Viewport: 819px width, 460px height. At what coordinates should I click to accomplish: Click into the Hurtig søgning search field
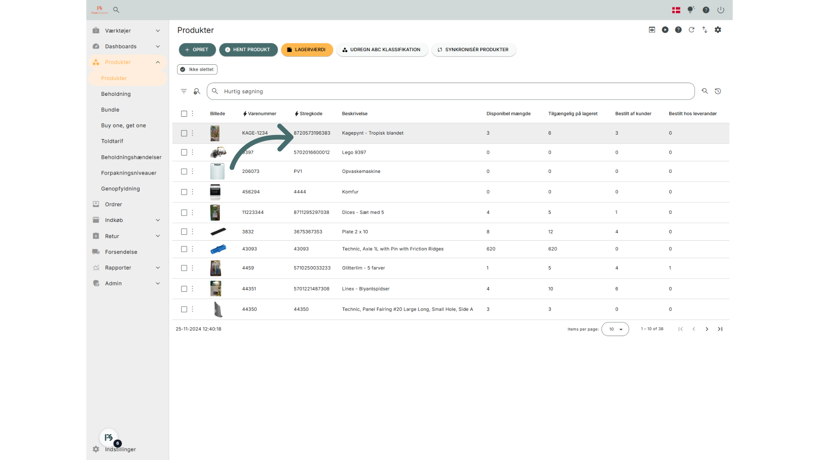tap(452, 92)
